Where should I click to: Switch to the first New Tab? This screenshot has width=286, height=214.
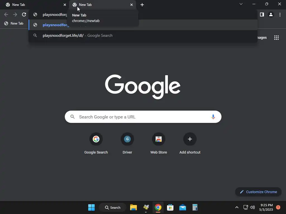coord(35,5)
